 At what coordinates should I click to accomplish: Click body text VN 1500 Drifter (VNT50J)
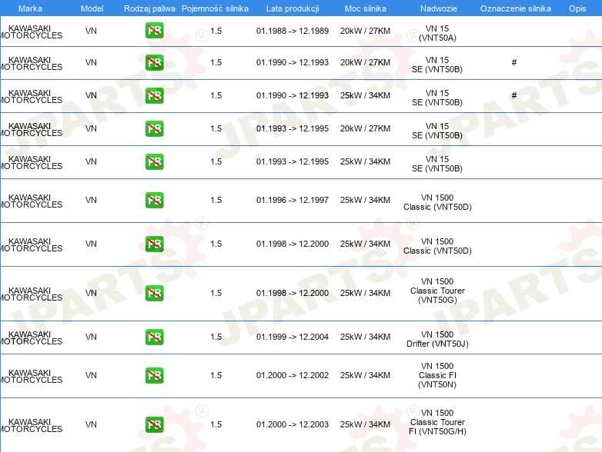[437, 339]
